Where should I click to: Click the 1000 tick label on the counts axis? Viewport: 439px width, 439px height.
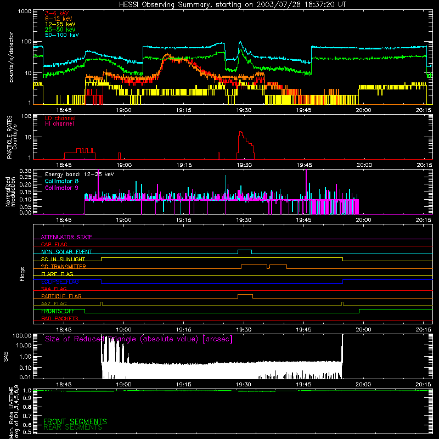tap(25, 12)
